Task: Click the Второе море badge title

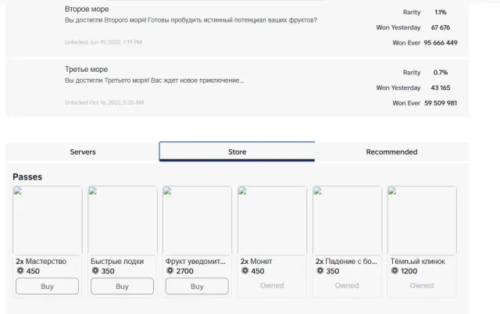Action: point(87,9)
